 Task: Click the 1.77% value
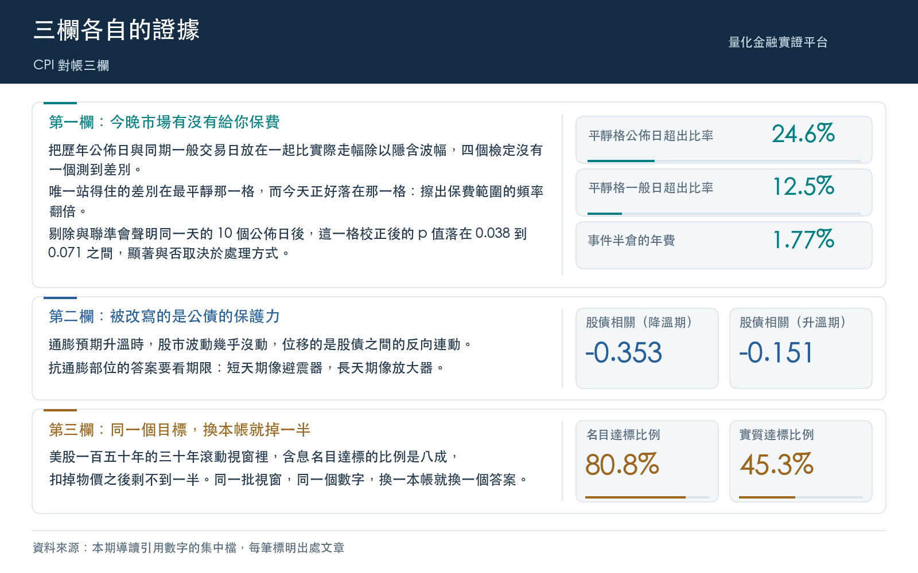pos(803,240)
